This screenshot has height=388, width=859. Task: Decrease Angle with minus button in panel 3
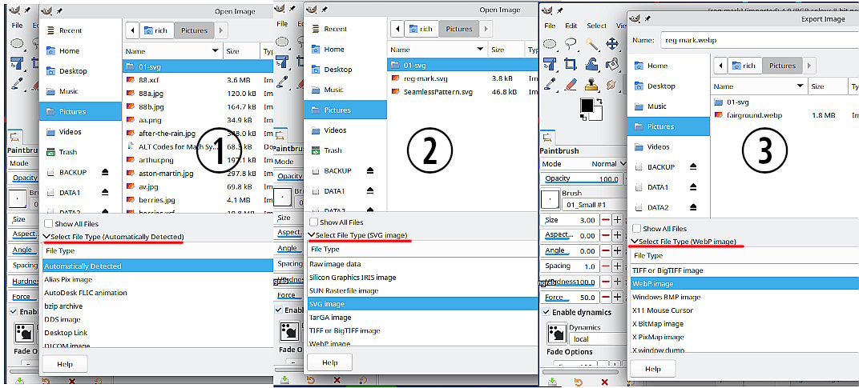606,250
